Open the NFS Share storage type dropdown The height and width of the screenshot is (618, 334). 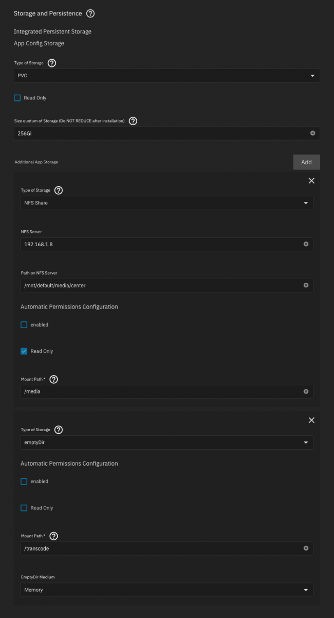(166, 203)
